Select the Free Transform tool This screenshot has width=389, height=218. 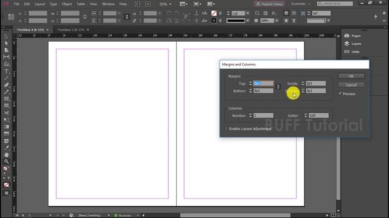point(6,120)
